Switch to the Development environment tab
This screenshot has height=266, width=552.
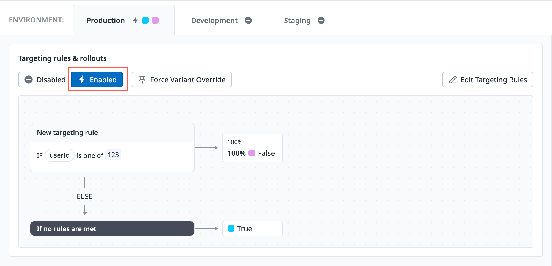click(x=214, y=21)
